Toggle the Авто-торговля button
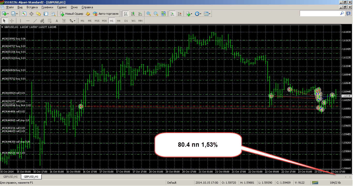The width and height of the screenshot is (353, 186). click(106, 14)
